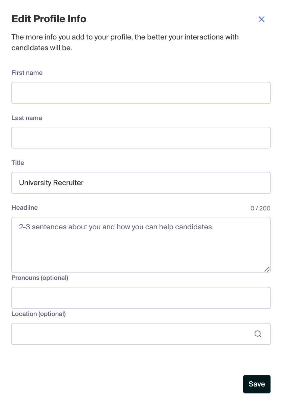The width and height of the screenshot is (282, 402).
Task: Click the Headline textarea resize handle
Action: click(x=267, y=269)
